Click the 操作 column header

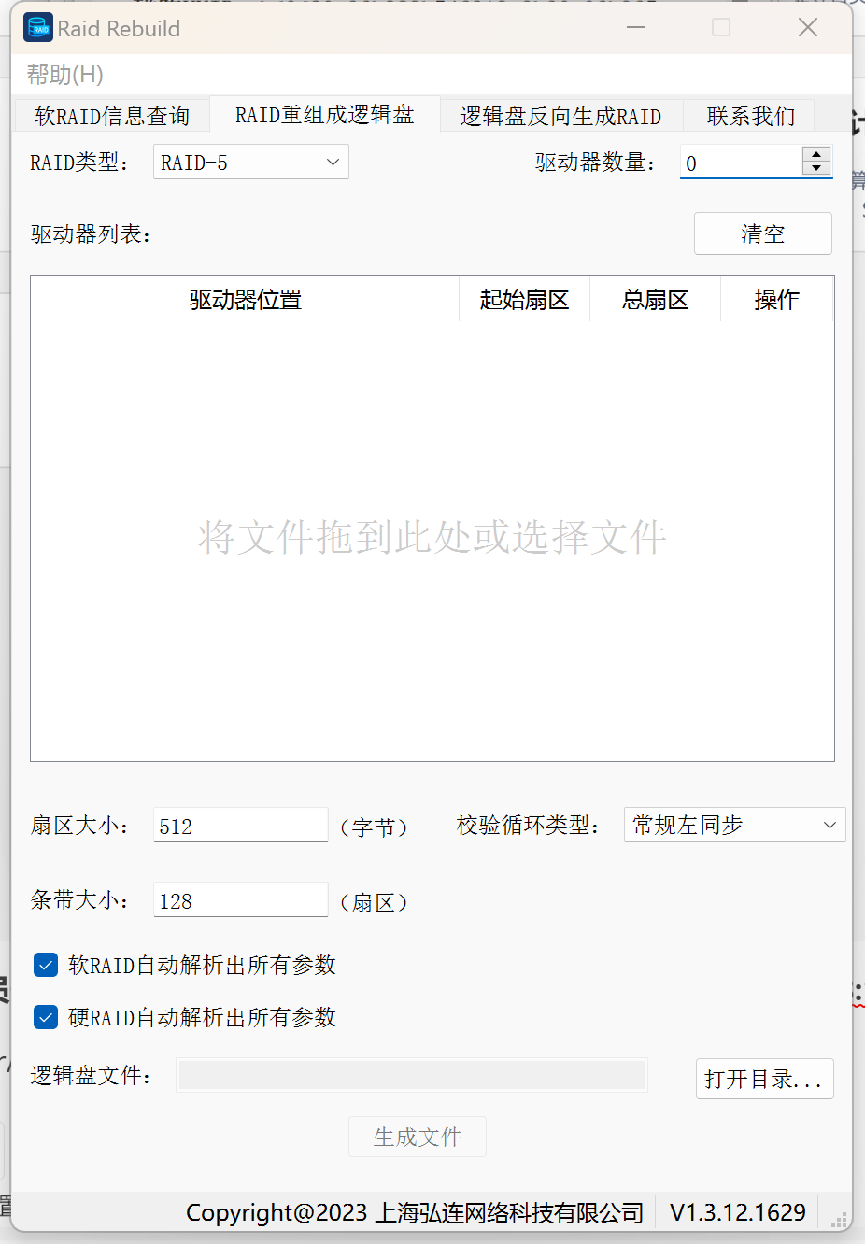coord(777,300)
